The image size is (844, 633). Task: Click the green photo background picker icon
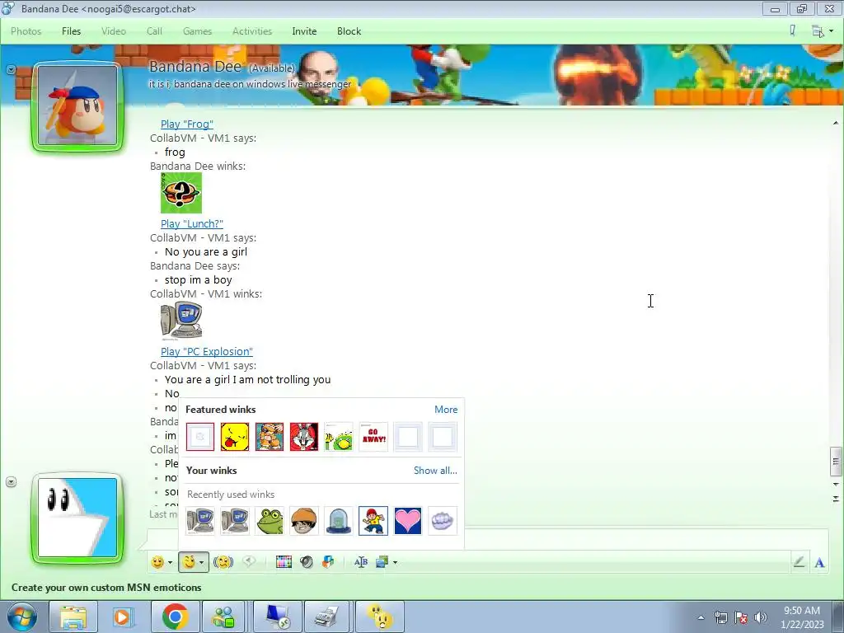point(382,562)
